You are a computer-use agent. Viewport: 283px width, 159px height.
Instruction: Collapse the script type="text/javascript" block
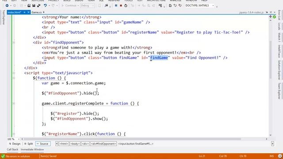[14, 73]
